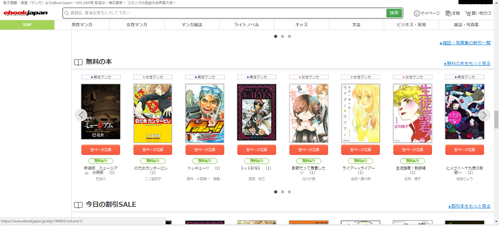Open the 女性マンガ tab
The height and width of the screenshot is (226, 499).
(137, 25)
